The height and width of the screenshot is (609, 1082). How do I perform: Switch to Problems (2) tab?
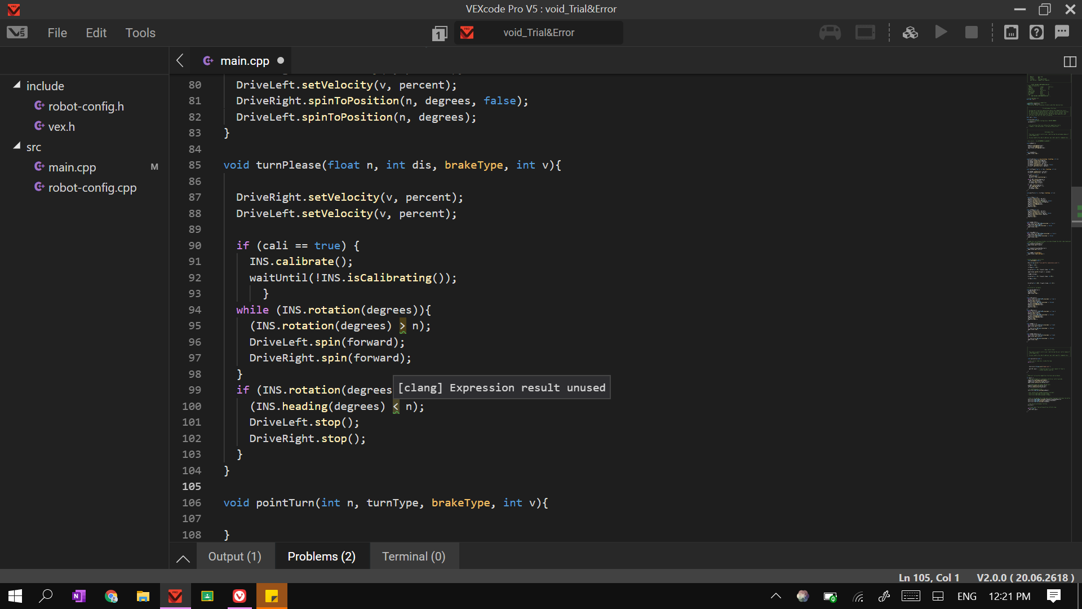click(321, 557)
